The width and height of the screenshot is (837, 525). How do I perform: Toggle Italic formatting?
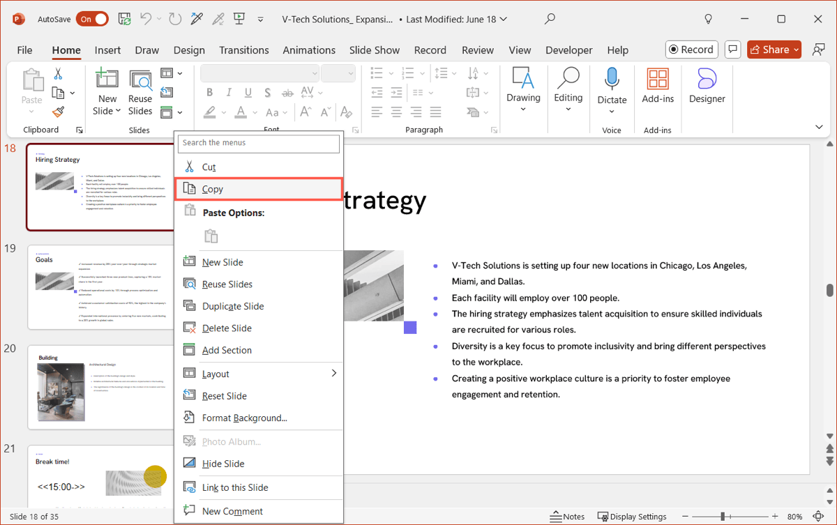[228, 92]
